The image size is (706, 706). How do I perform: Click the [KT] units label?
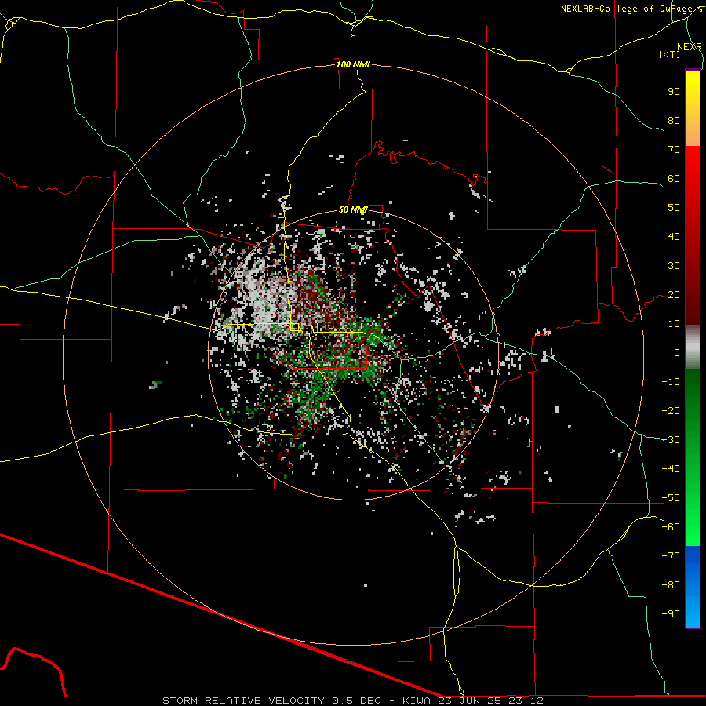[670, 54]
